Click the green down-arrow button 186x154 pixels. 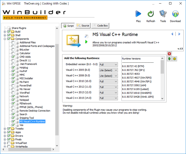[169, 59]
